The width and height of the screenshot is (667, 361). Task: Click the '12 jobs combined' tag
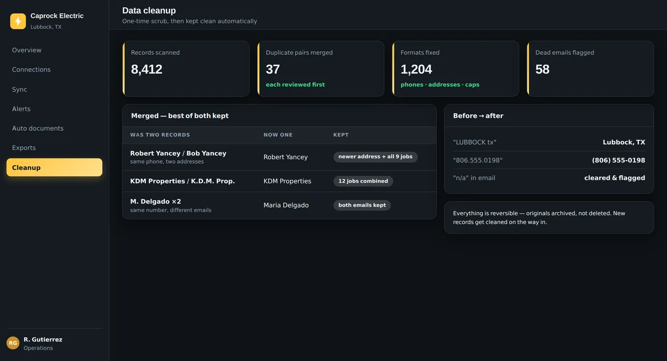[363, 181]
